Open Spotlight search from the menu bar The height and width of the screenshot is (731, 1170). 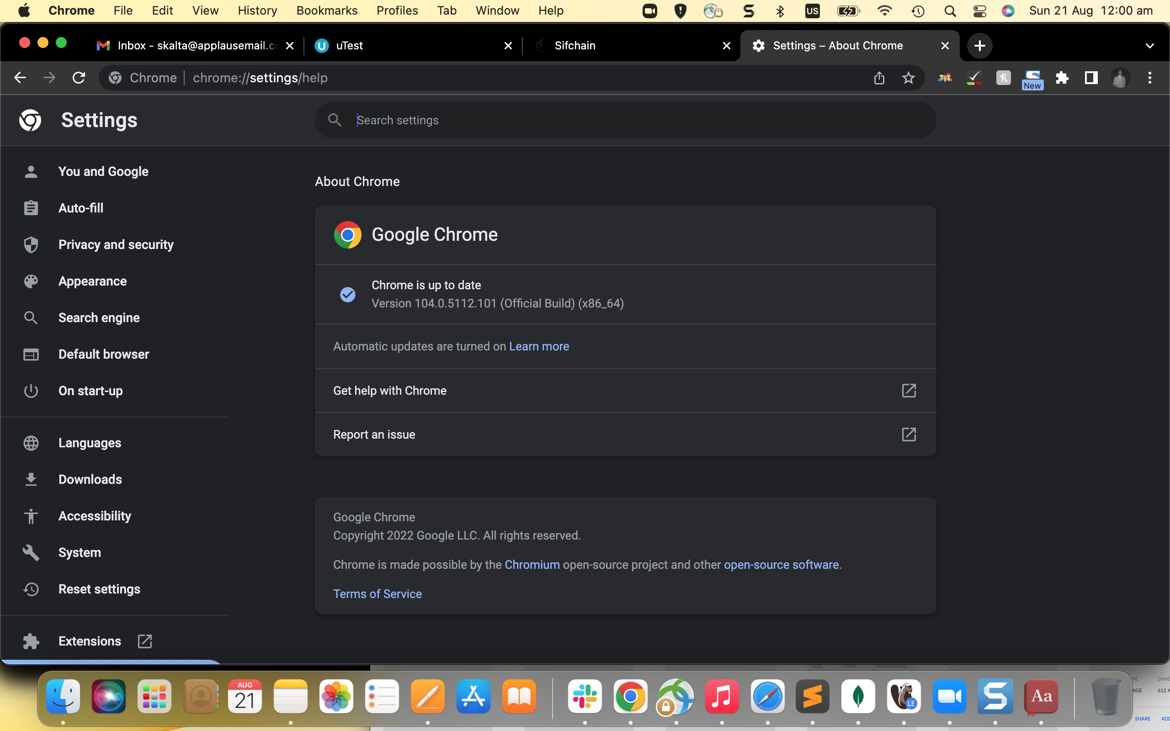[950, 10]
